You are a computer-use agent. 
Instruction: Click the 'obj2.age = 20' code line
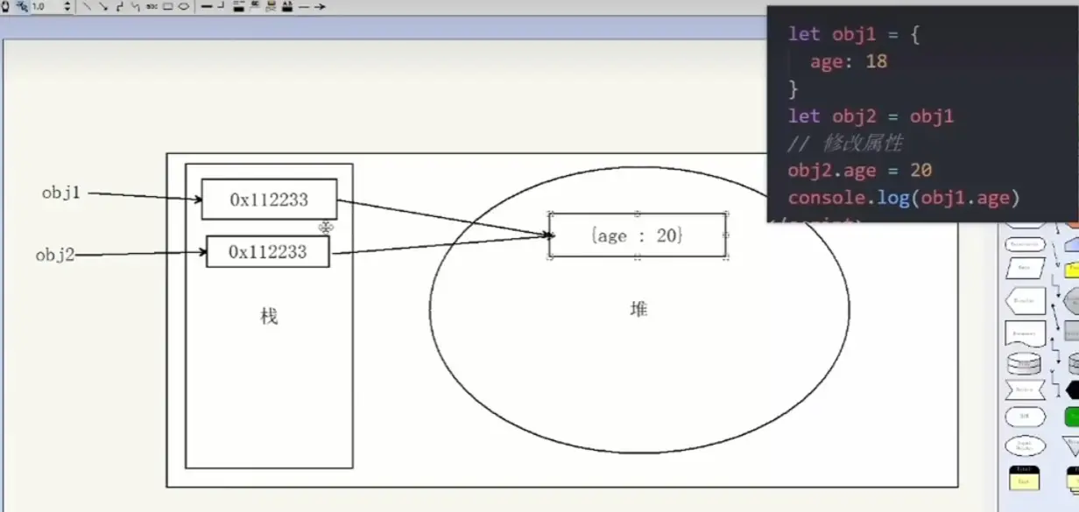click(x=859, y=171)
